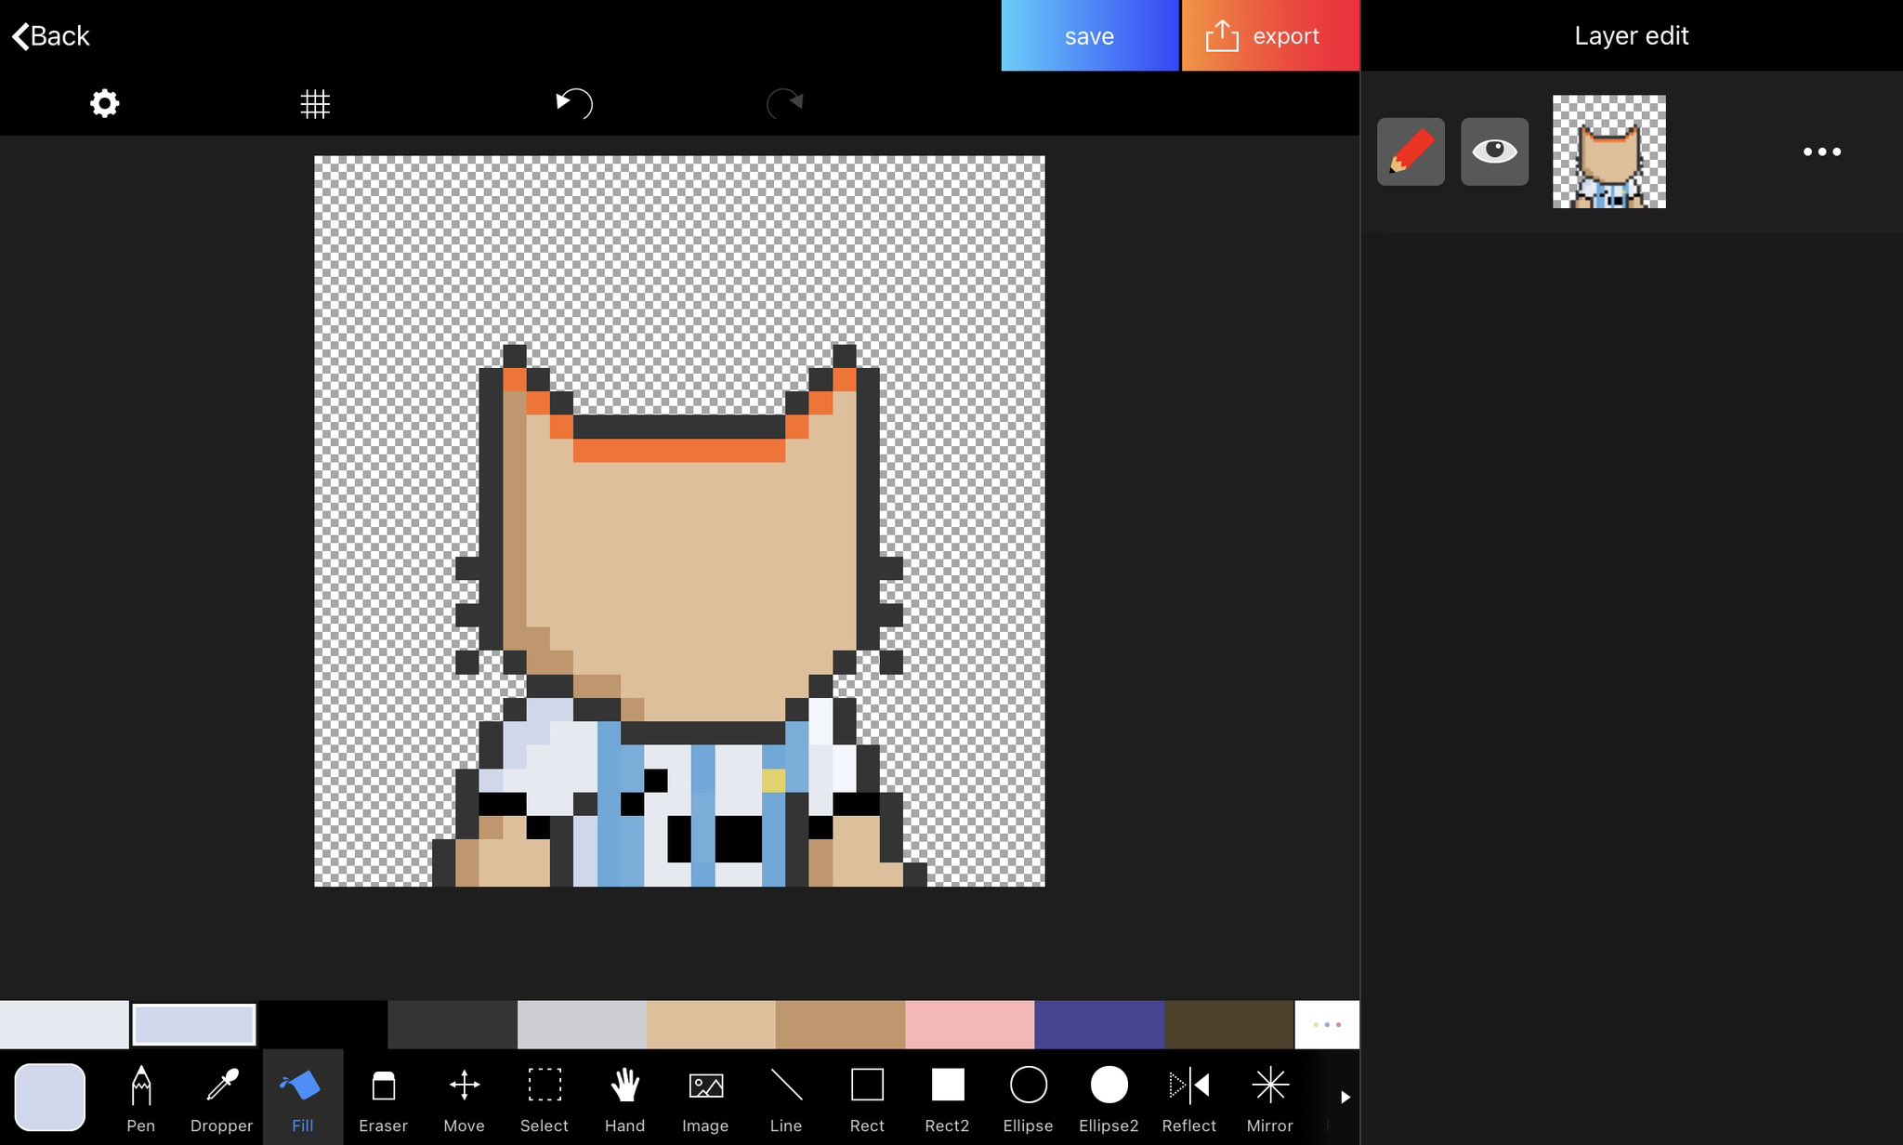Choose the Ellipse2 filled circle tool
Image resolution: width=1903 pixels, height=1145 pixels.
[1108, 1097]
